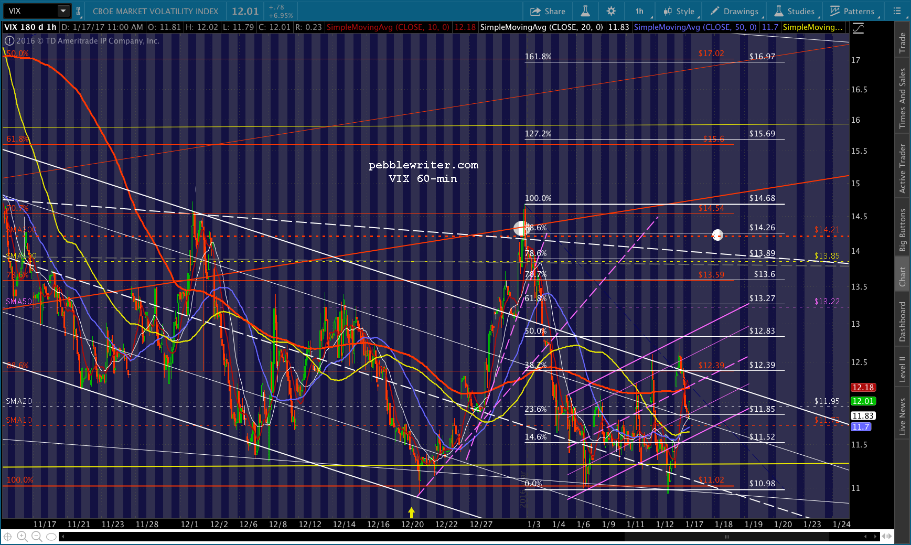Expand the Style dropdown

click(x=679, y=11)
